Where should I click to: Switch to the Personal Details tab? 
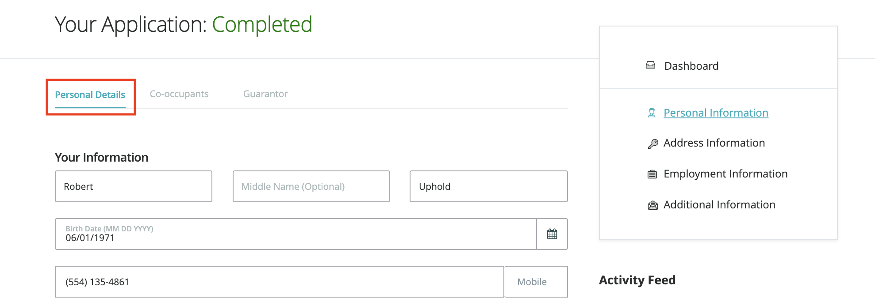[x=90, y=95]
